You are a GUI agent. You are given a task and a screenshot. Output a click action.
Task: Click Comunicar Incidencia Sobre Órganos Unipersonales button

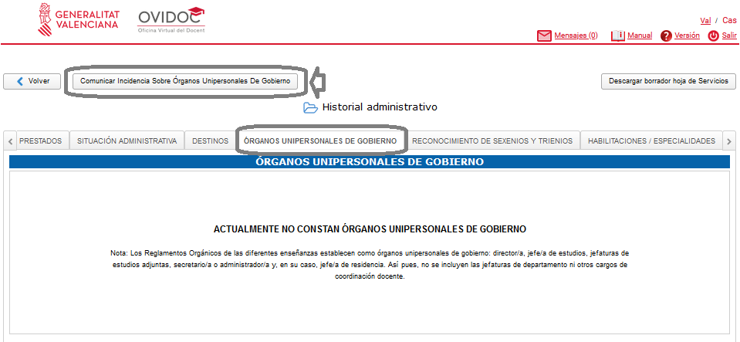tap(185, 80)
